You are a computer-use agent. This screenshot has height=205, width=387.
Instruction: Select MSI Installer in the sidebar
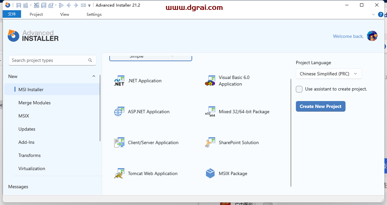pyautogui.click(x=52, y=89)
